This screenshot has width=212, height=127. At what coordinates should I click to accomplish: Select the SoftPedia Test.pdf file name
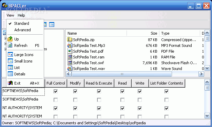pos(88,51)
